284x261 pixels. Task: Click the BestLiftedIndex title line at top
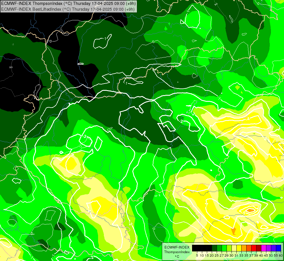click(68, 9)
